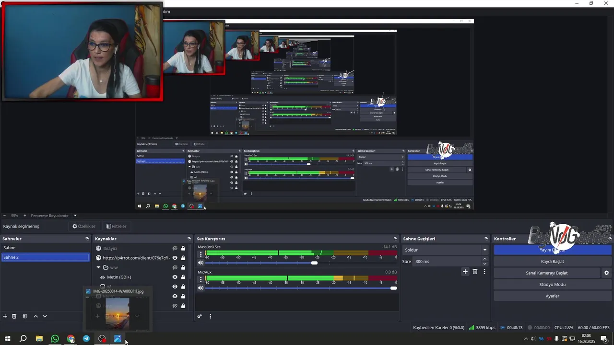Open WhatsApp from the taskbar
Viewport: 614px width, 345px height.
tap(55, 339)
